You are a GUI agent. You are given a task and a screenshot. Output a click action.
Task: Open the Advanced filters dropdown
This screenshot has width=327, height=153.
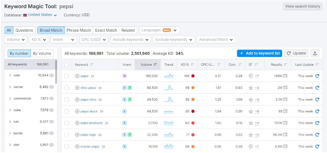[x=216, y=40]
